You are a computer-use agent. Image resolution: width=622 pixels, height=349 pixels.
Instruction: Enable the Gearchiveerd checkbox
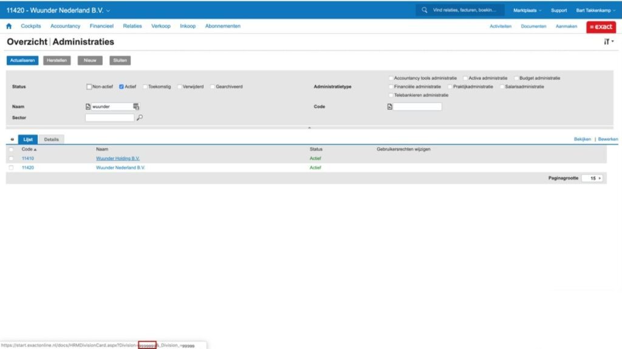pyautogui.click(x=213, y=86)
